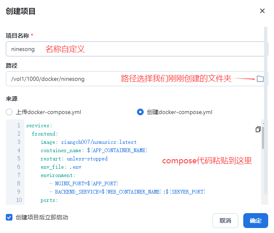Screen dimensions: 274x233
Task: Close the 创建项目 dialog with X
Action: pos(262,11)
